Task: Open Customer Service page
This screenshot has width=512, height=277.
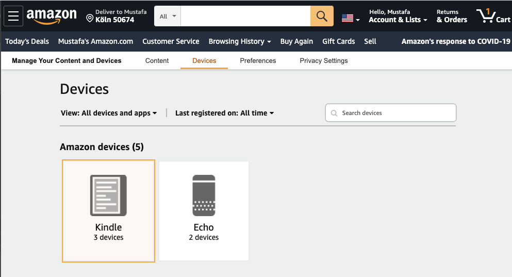Action: coord(171,41)
